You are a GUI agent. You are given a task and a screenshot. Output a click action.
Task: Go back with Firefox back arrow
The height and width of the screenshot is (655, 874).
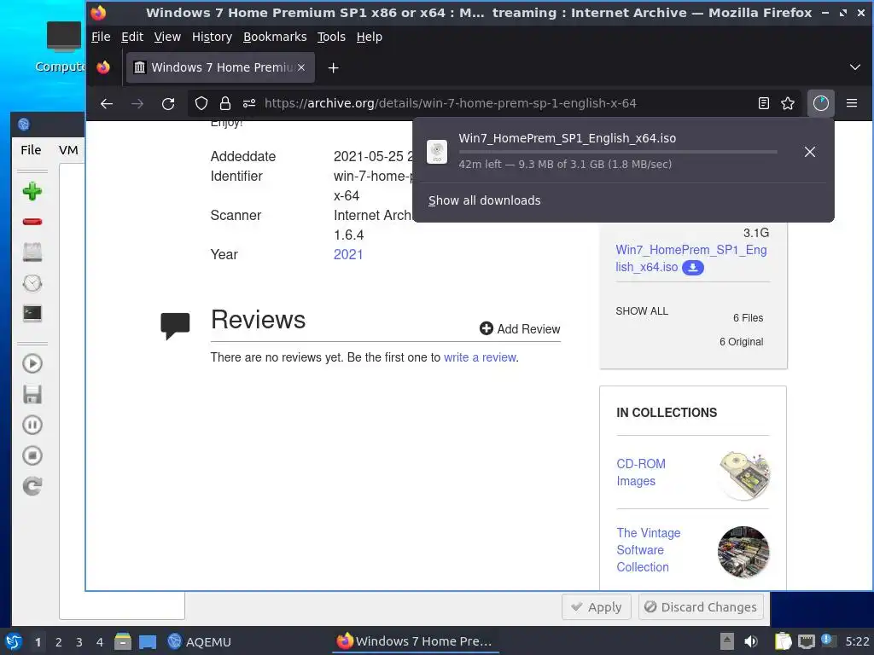pos(107,103)
